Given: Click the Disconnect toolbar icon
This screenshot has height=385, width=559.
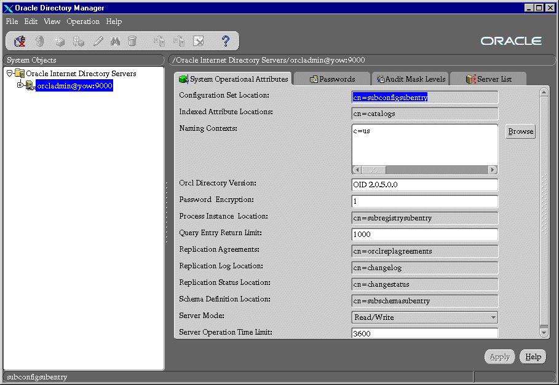Looking at the screenshot, I should (x=20, y=41).
